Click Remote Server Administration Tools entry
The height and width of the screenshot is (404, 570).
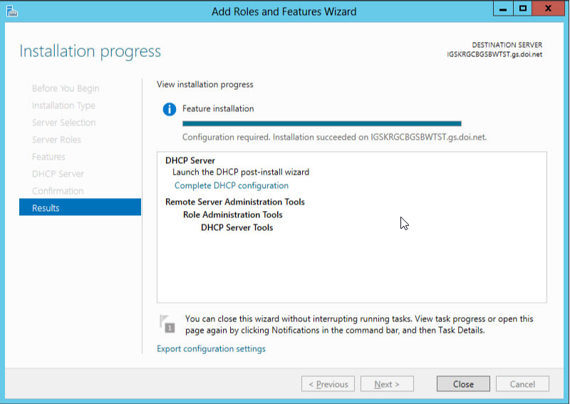coord(235,202)
